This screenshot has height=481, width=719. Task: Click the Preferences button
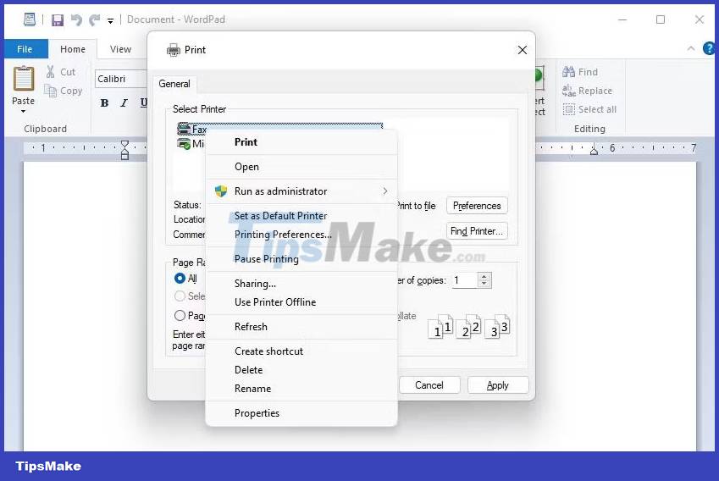[477, 206]
